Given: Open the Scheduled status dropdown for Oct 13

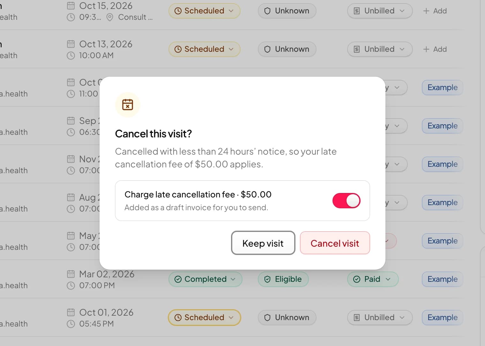Looking at the screenshot, I should [204, 49].
